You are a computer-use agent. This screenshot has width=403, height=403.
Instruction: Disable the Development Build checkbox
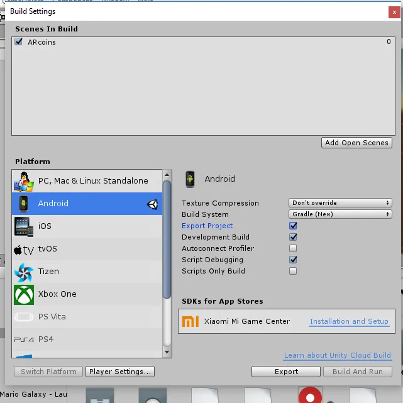point(293,237)
